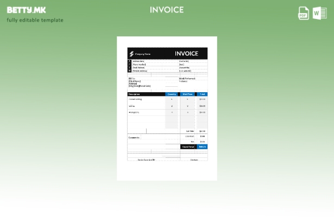Viewport: 334px width, 217px height.
Task: Click the Work Performed field
Action: [187, 79]
